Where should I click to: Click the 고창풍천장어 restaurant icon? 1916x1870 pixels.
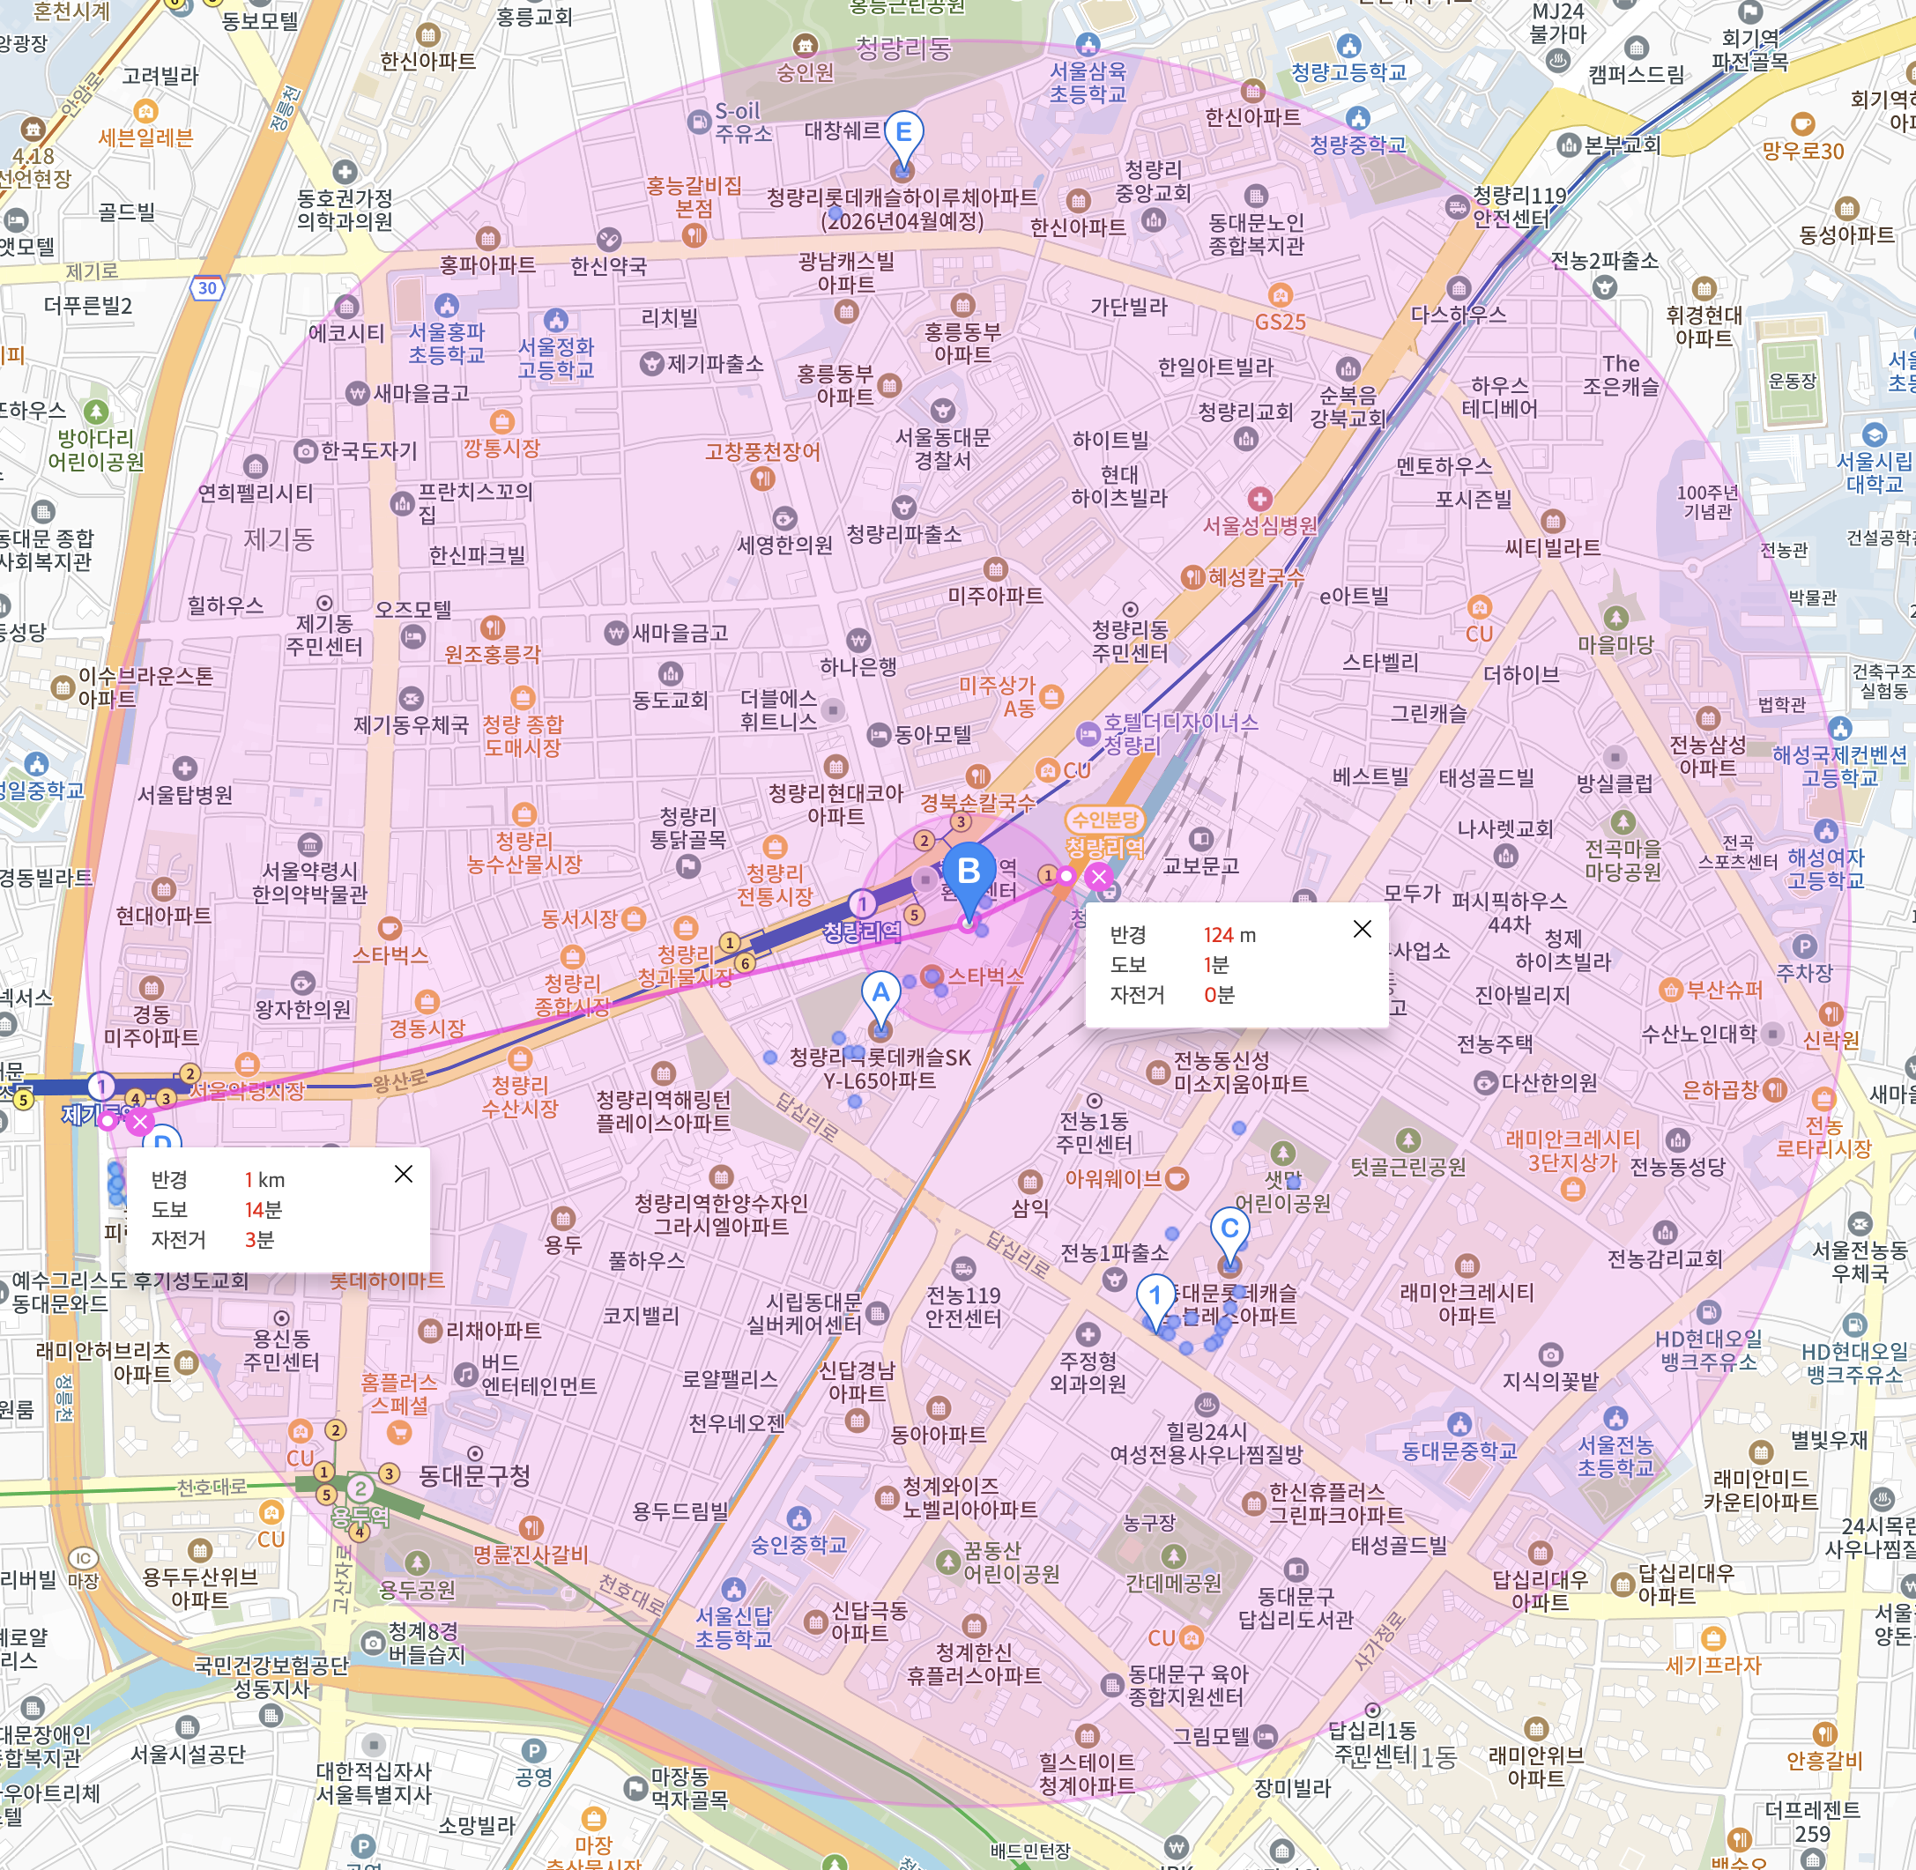(762, 479)
